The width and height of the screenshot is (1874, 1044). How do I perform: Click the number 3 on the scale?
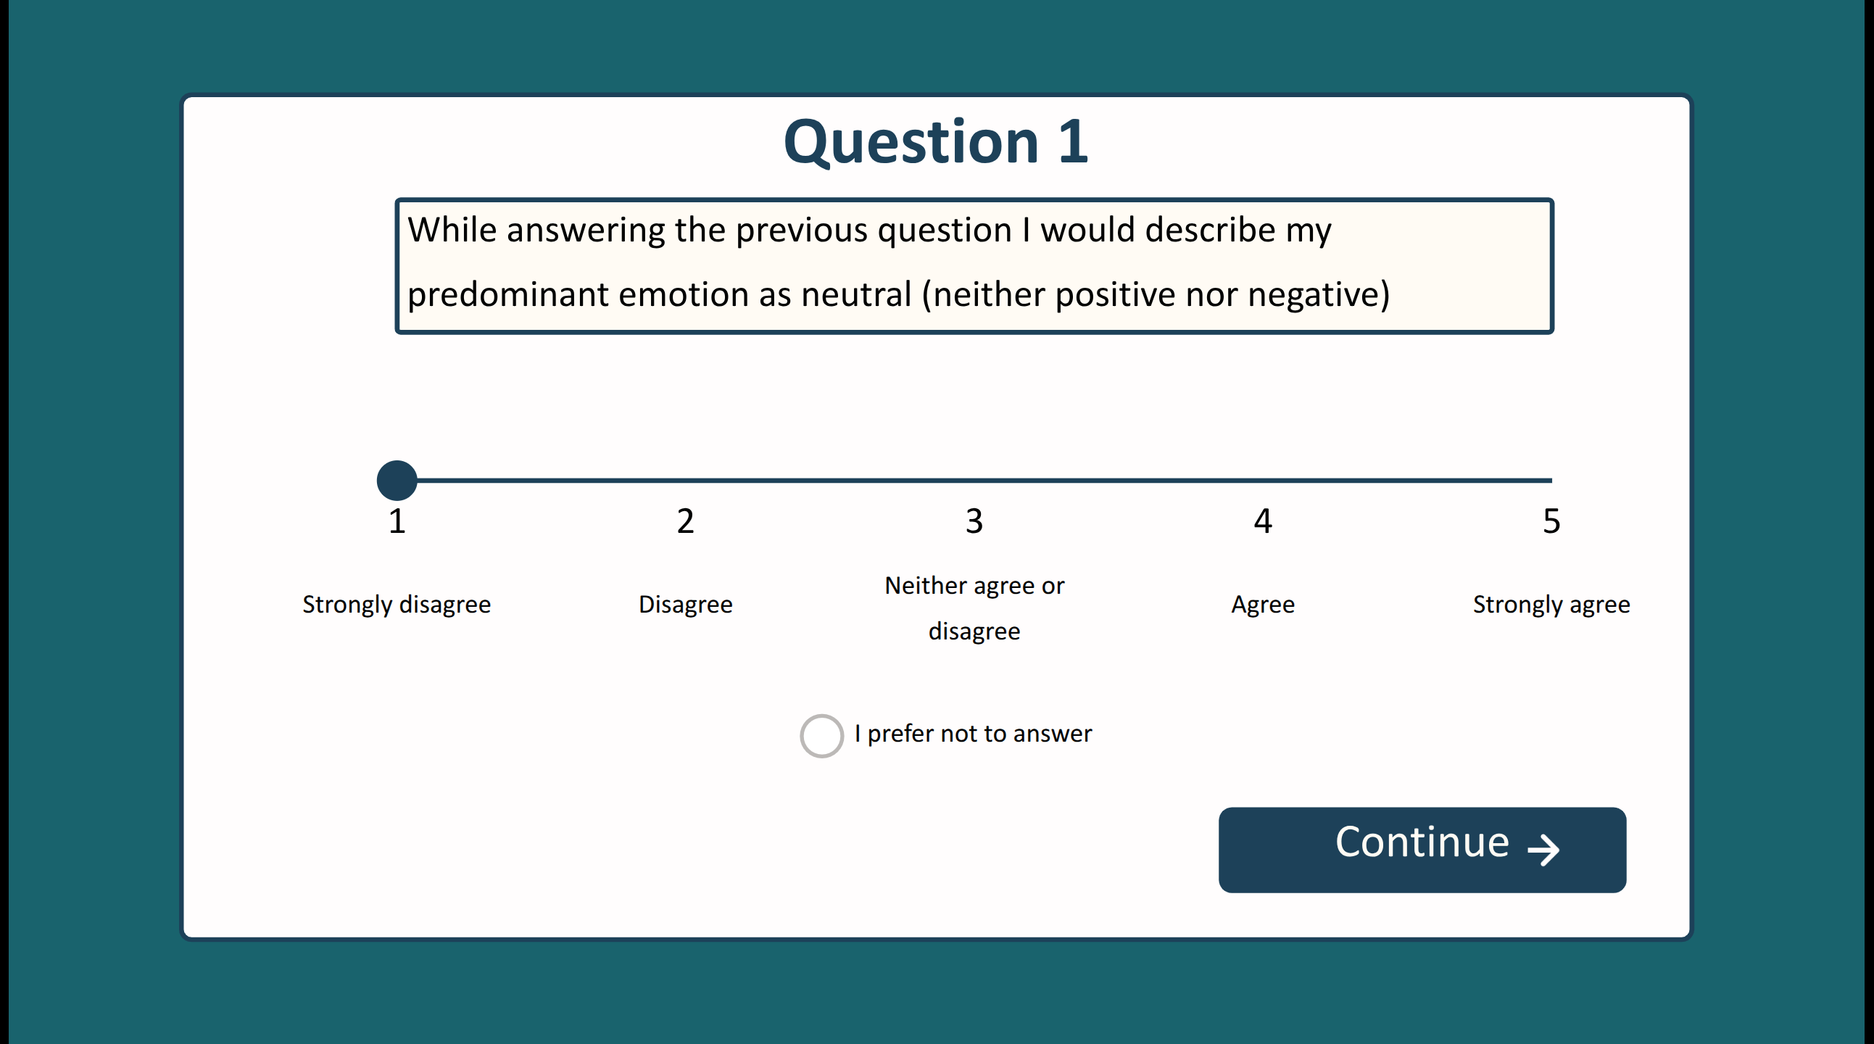pyautogui.click(x=974, y=521)
